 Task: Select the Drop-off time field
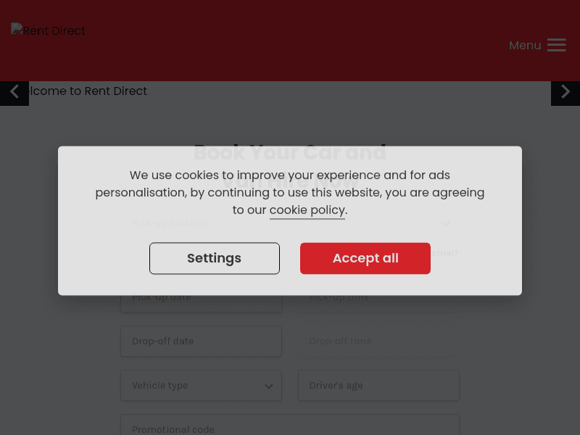coord(378,341)
